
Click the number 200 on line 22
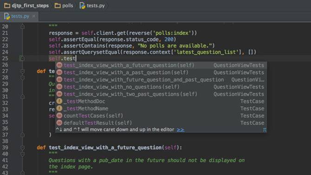[169, 39]
